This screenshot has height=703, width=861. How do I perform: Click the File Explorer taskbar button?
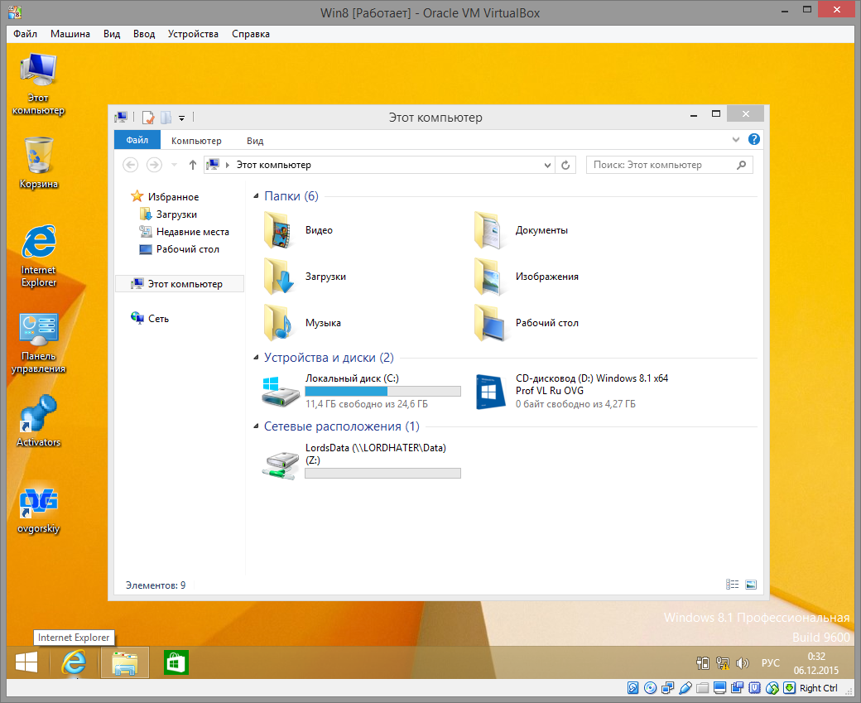click(x=125, y=662)
